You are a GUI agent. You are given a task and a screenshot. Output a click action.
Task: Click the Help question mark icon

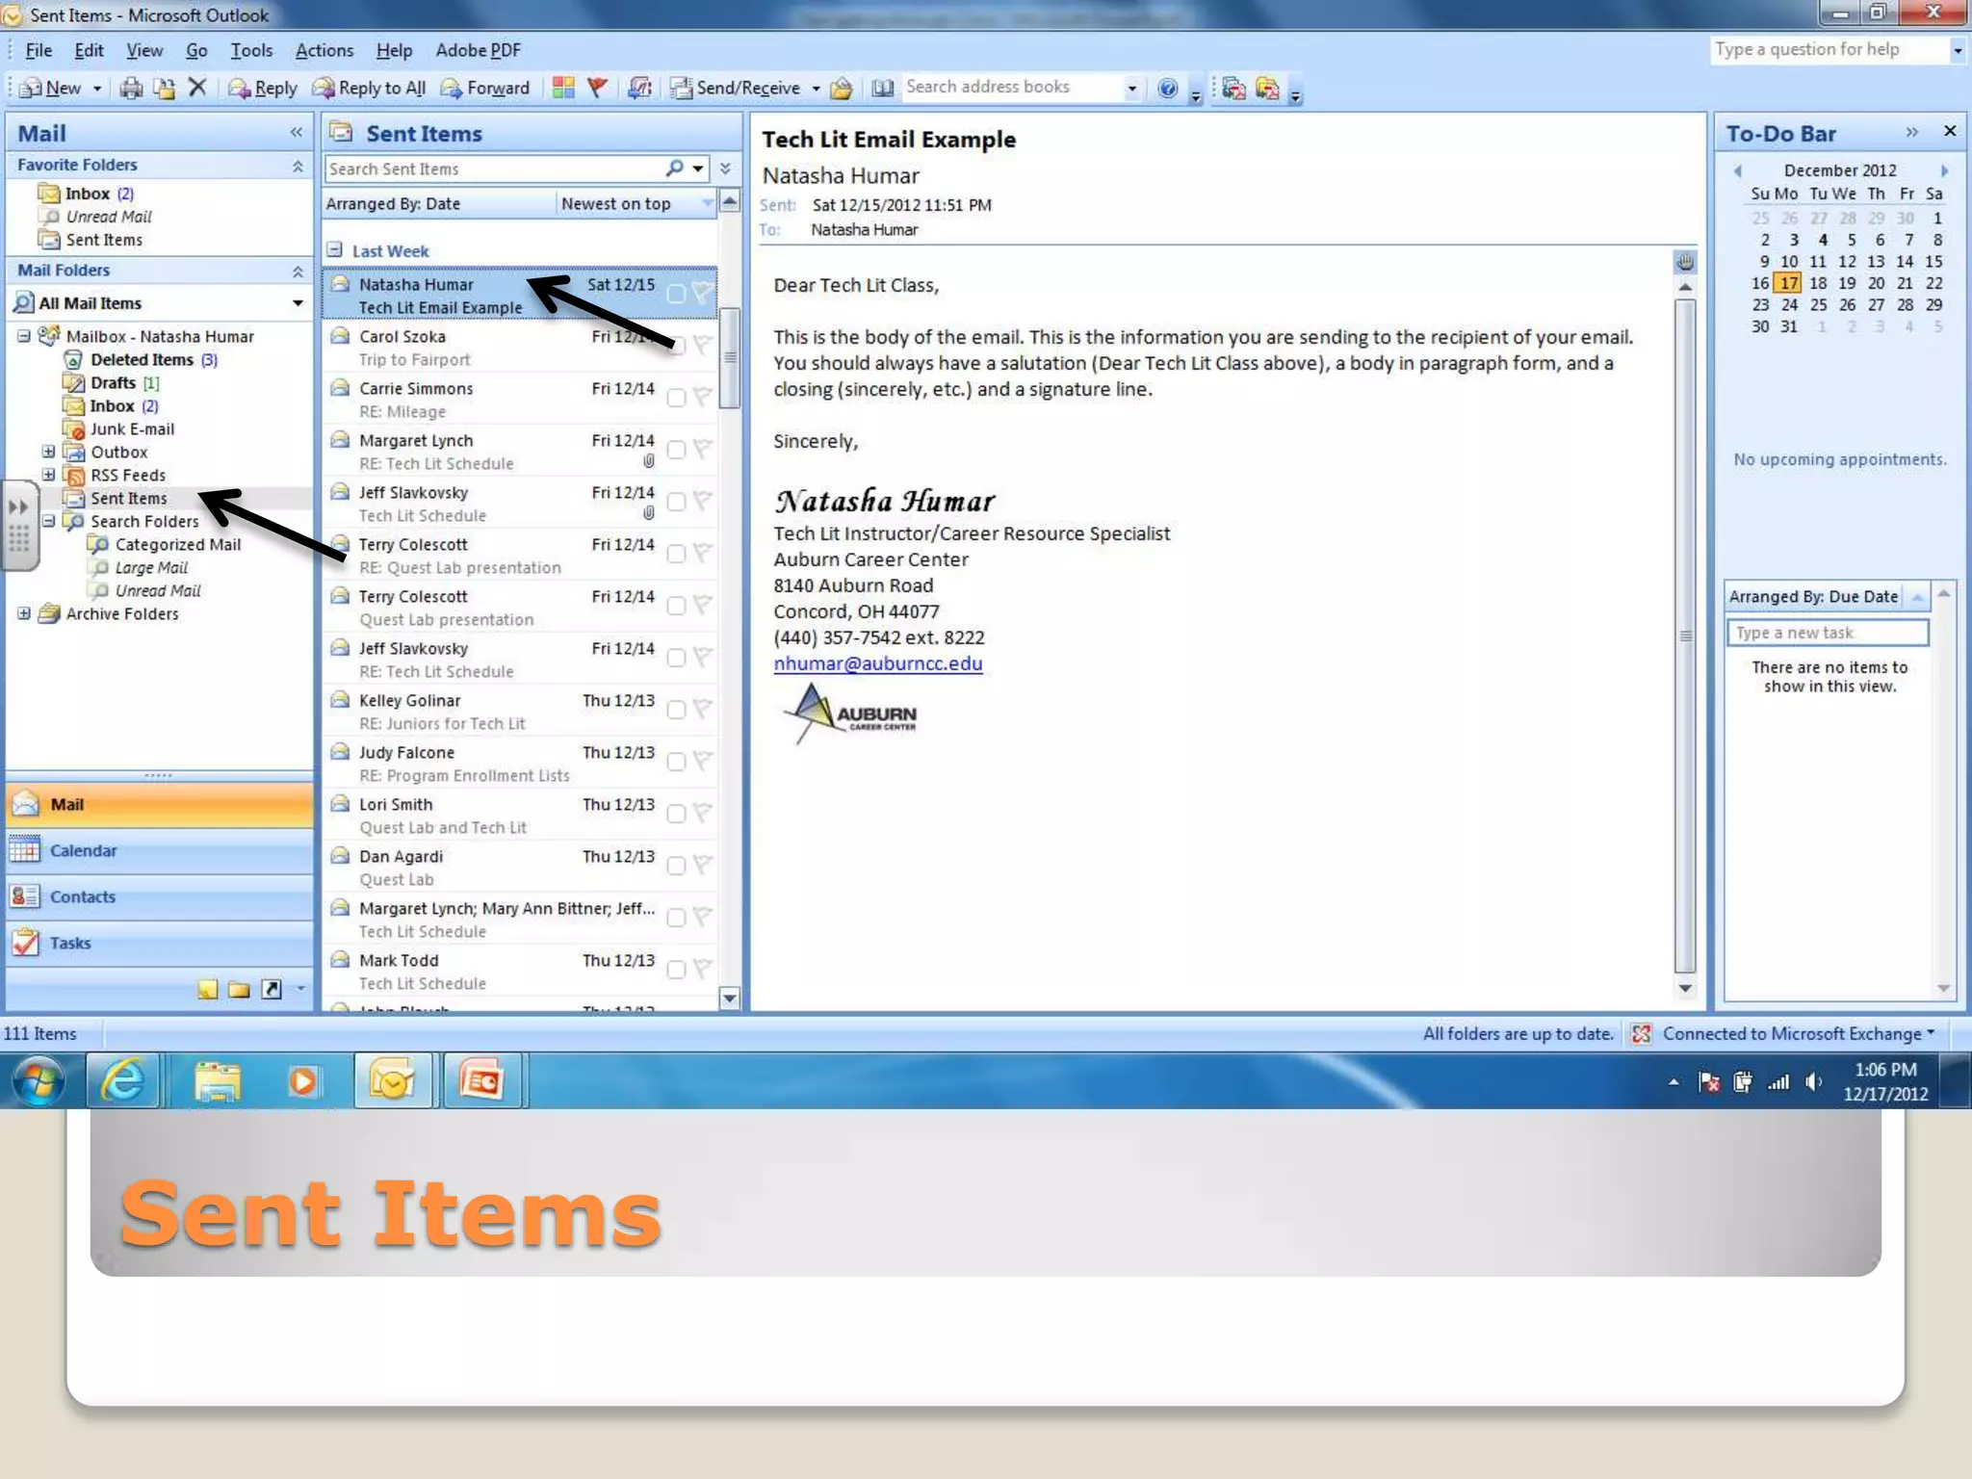point(1167,88)
